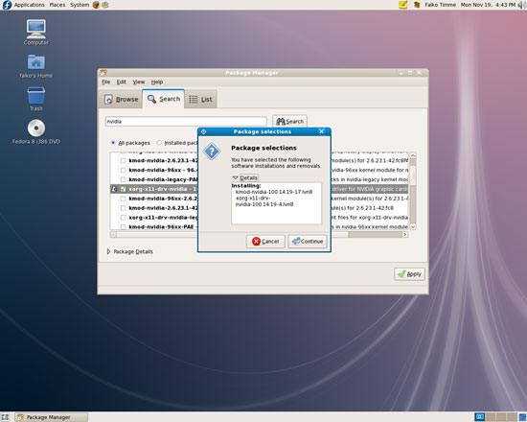This screenshot has width=527, height=422.
Task: Open the System menu in top panel
Action: pyautogui.click(x=80, y=5)
